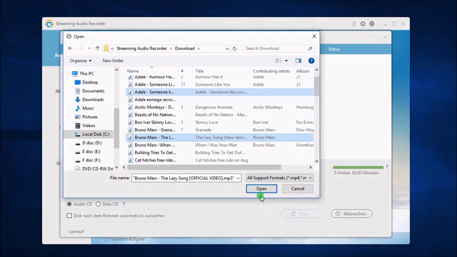This screenshot has width=457, height=257.
Task: Click the globe language icon in title bar
Action: point(372,24)
